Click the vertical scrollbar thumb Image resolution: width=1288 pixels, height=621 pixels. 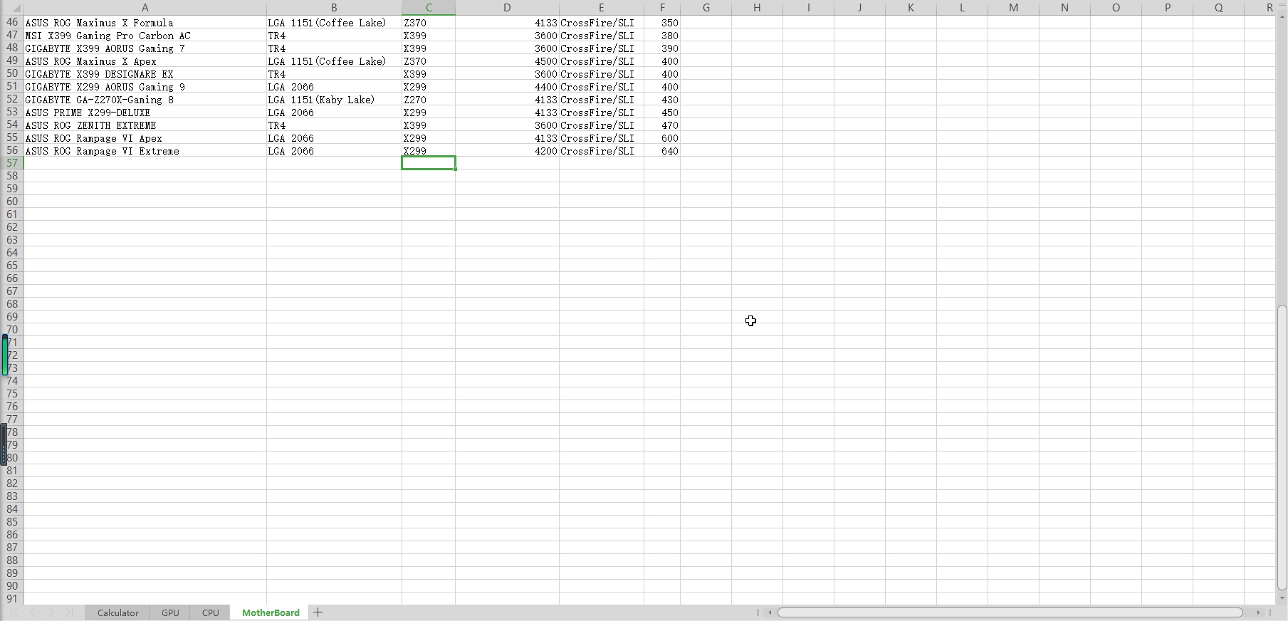[x=1282, y=447]
